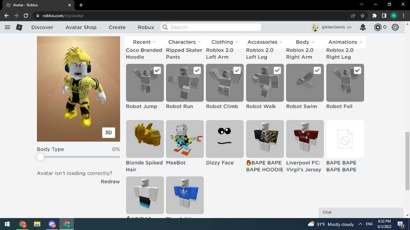Switch avatar preview with the 3D button
This screenshot has height=230, width=410.
click(109, 133)
